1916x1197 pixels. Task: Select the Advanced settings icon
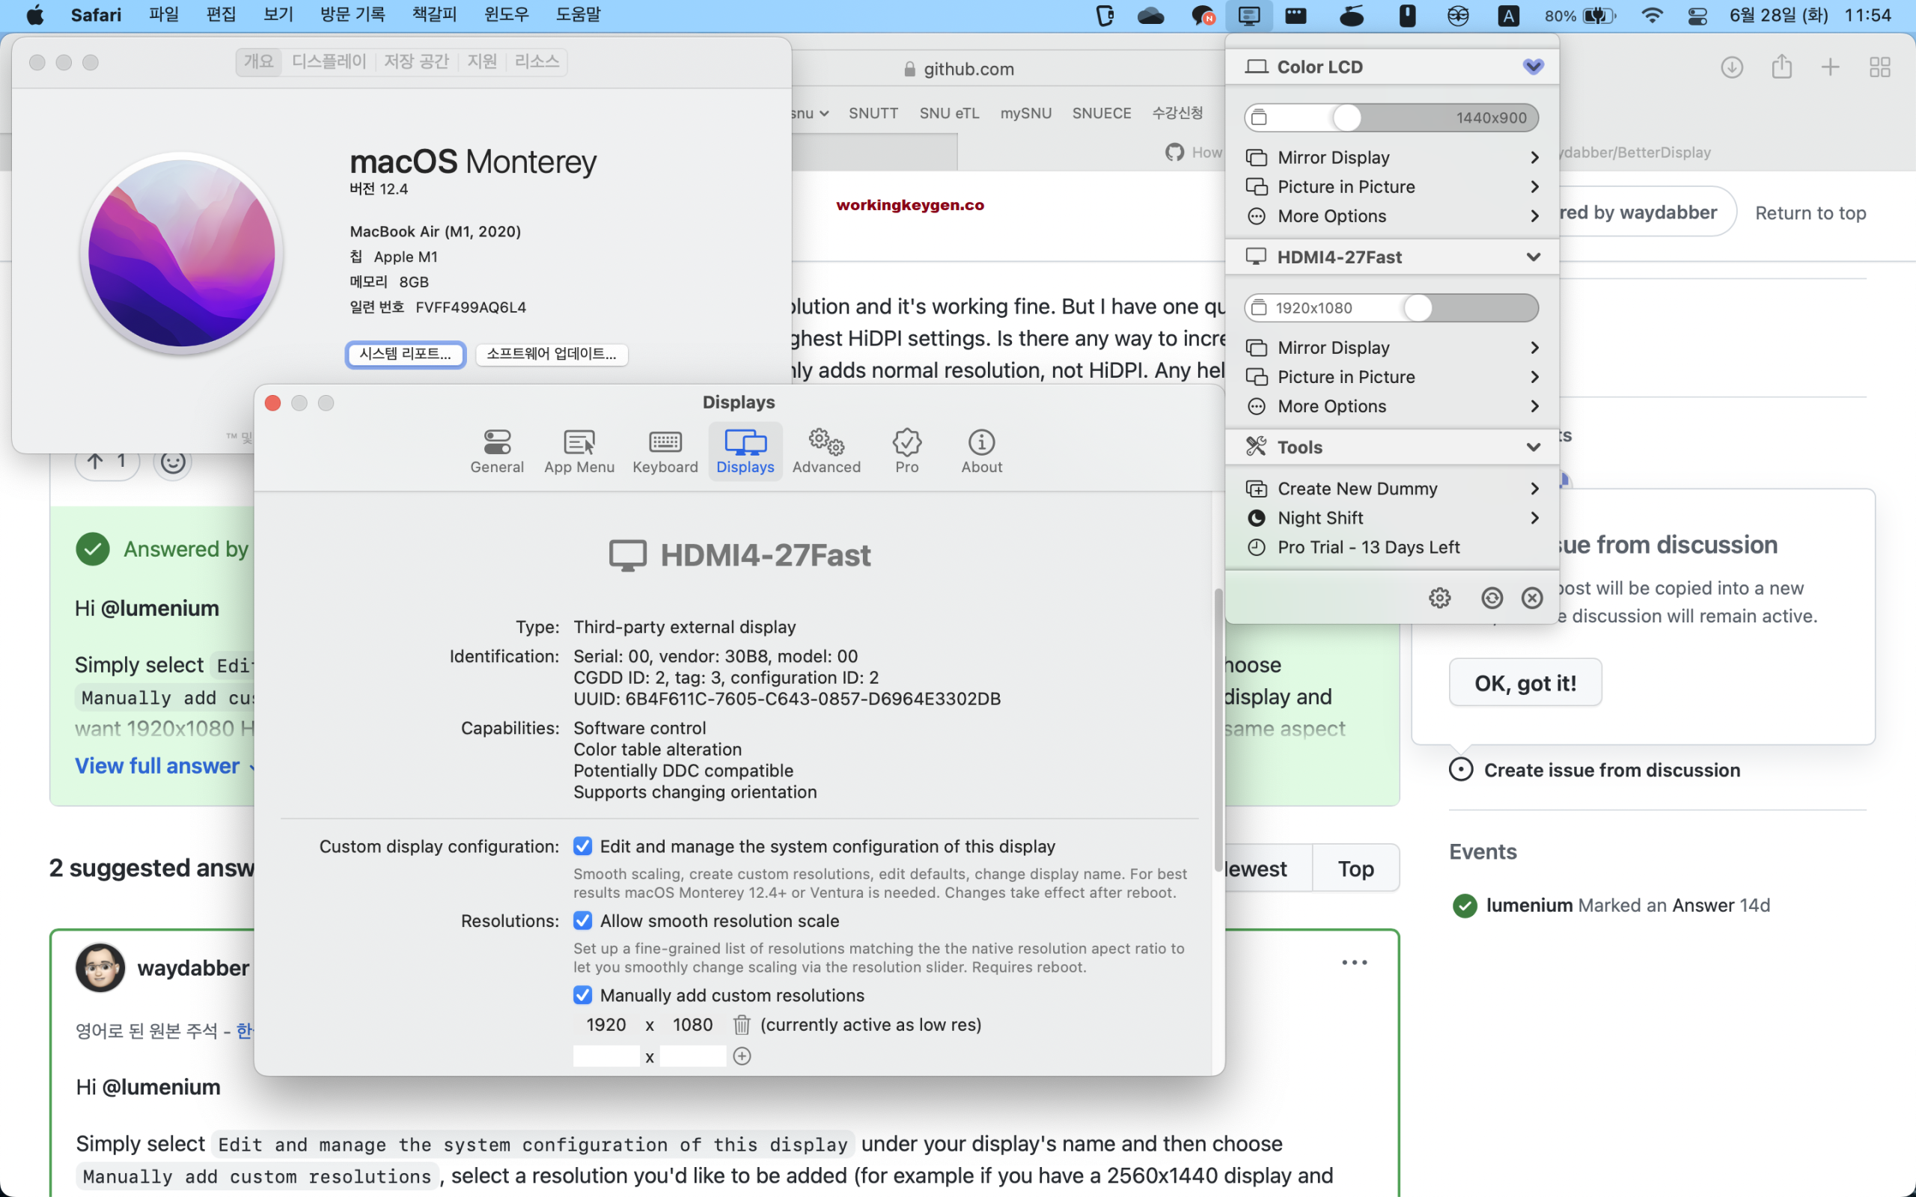826,450
